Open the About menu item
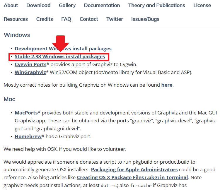 11,5
